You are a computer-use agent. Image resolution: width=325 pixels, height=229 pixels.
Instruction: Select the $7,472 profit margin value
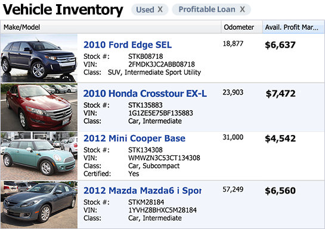tap(281, 93)
